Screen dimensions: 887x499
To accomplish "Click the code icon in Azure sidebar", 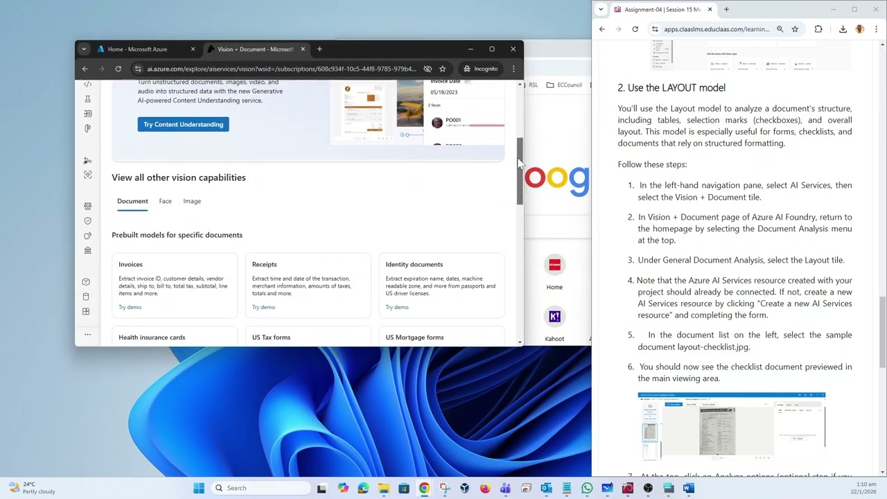I will tap(87, 84).
